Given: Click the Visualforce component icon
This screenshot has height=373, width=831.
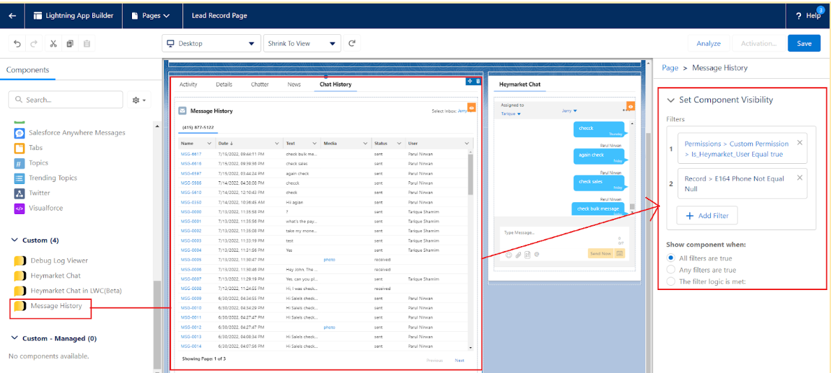Looking at the screenshot, I should pyautogui.click(x=19, y=208).
